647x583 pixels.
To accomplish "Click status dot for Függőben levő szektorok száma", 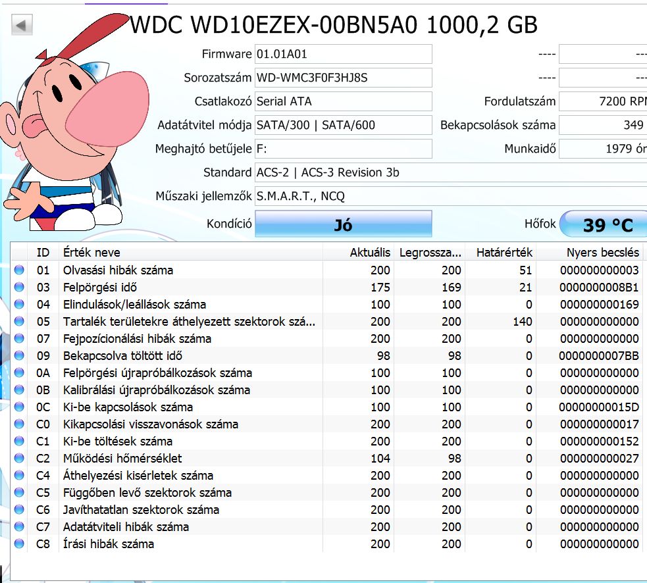I will pyautogui.click(x=19, y=492).
